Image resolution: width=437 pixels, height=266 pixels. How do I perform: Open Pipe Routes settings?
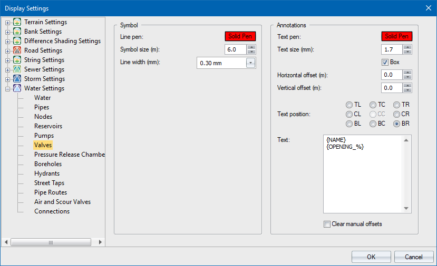click(51, 192)
